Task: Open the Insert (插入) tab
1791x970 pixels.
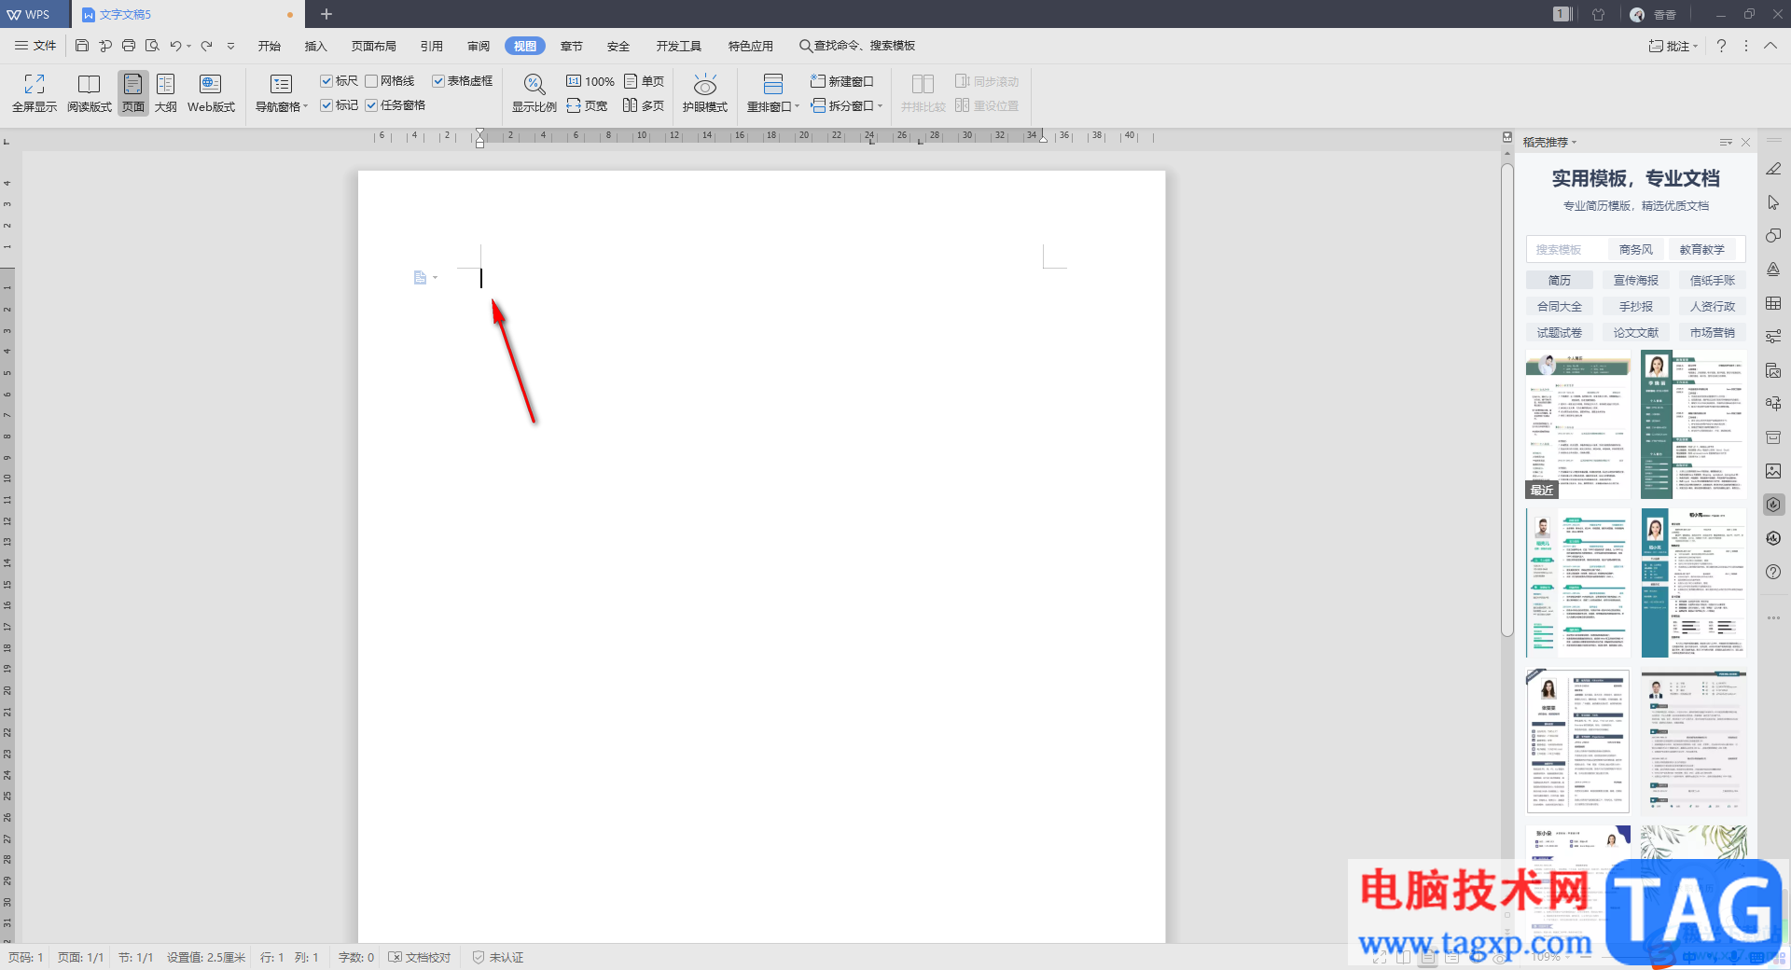Action: [316, 46]
